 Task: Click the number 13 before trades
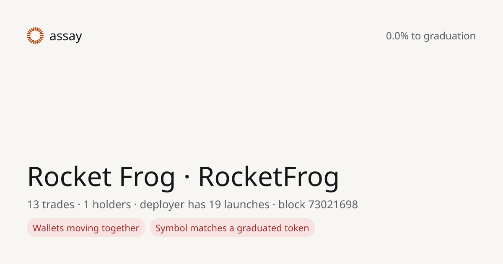33,204
